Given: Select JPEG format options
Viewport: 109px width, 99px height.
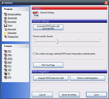Looking at the screenshot, I should pos(10,59).
